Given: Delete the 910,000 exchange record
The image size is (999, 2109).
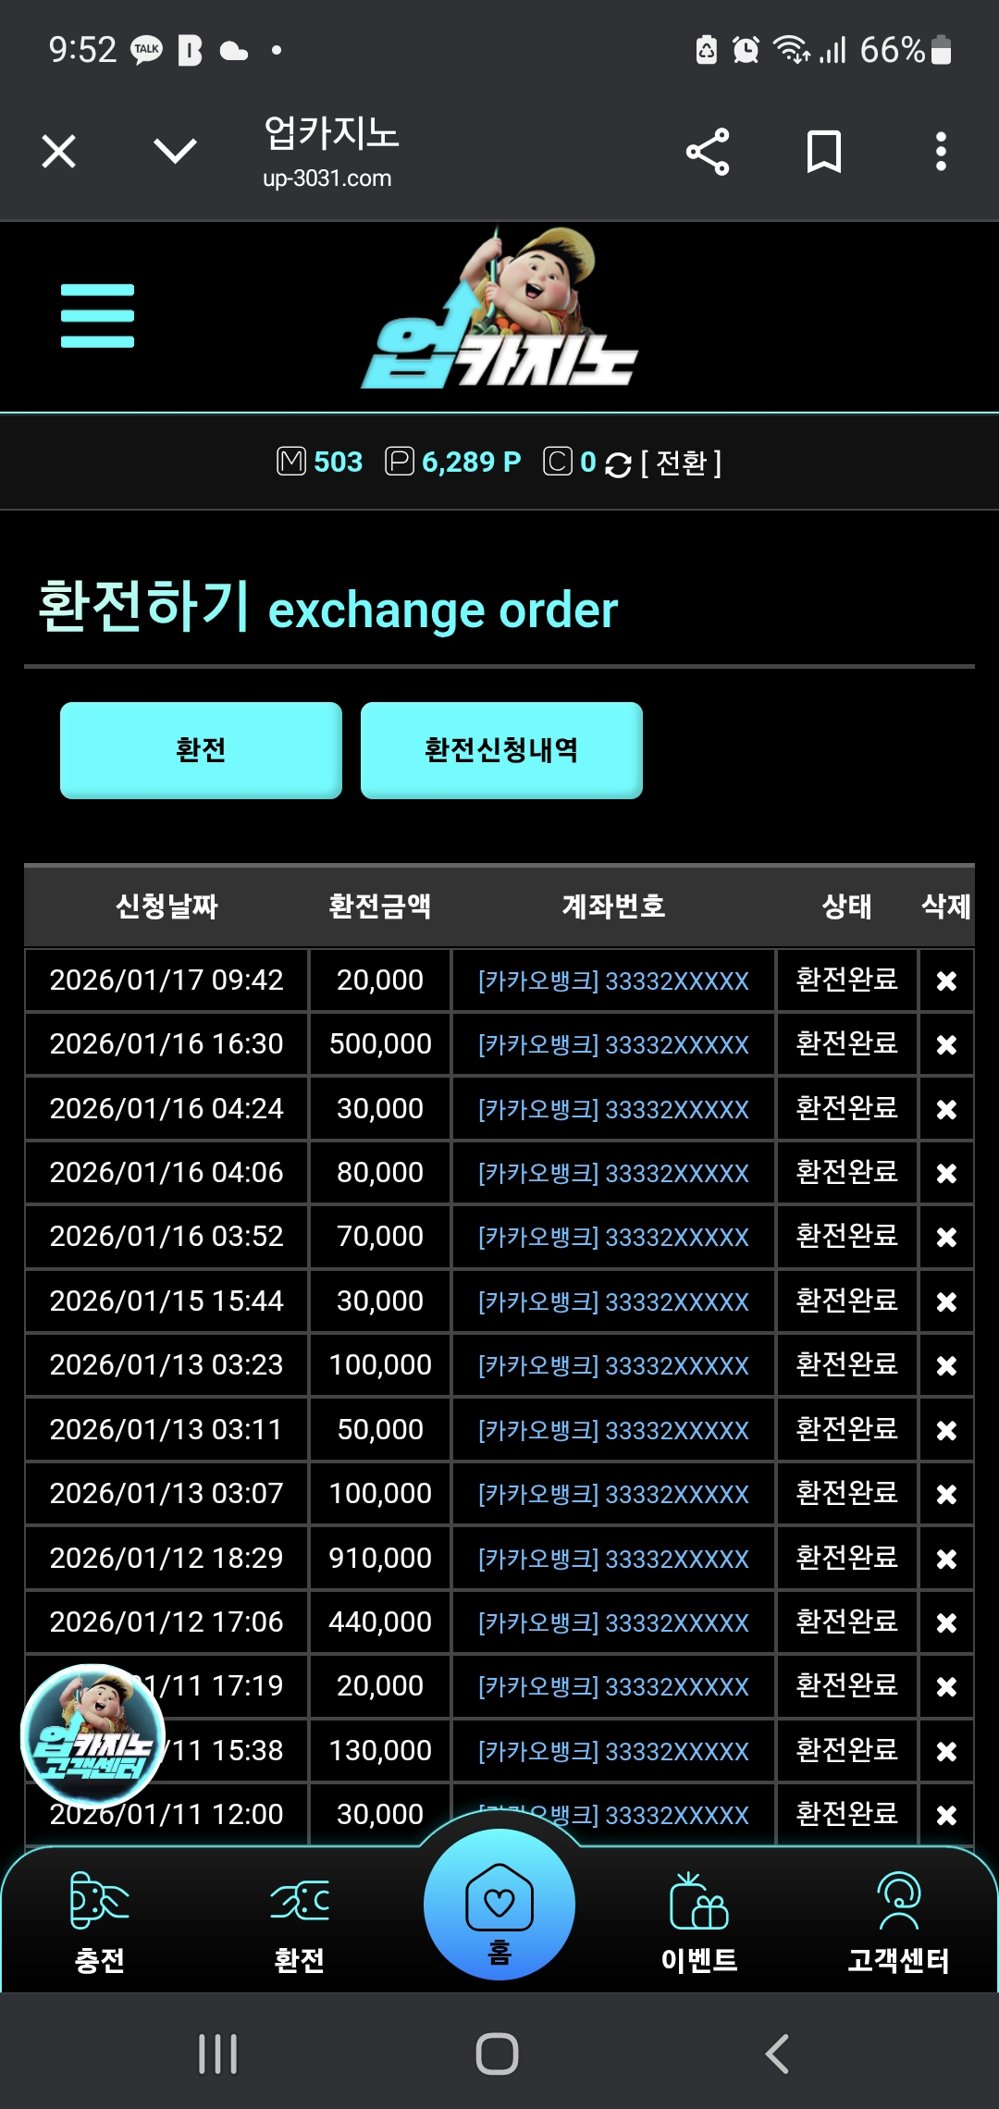Looking at the screenshot, I should point(945,1560).
